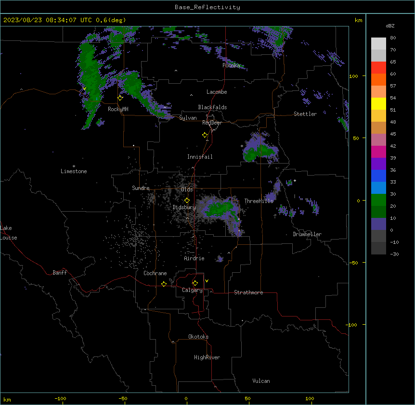Screen dimensions: 415x405
Task: Click the HighRiver label
Action: [207, 357]
